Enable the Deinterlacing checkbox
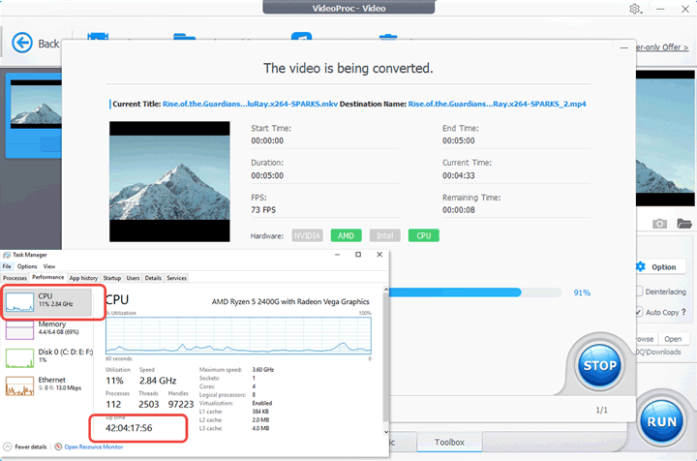The height and width of the screenshot is (461, 697). 639,292
